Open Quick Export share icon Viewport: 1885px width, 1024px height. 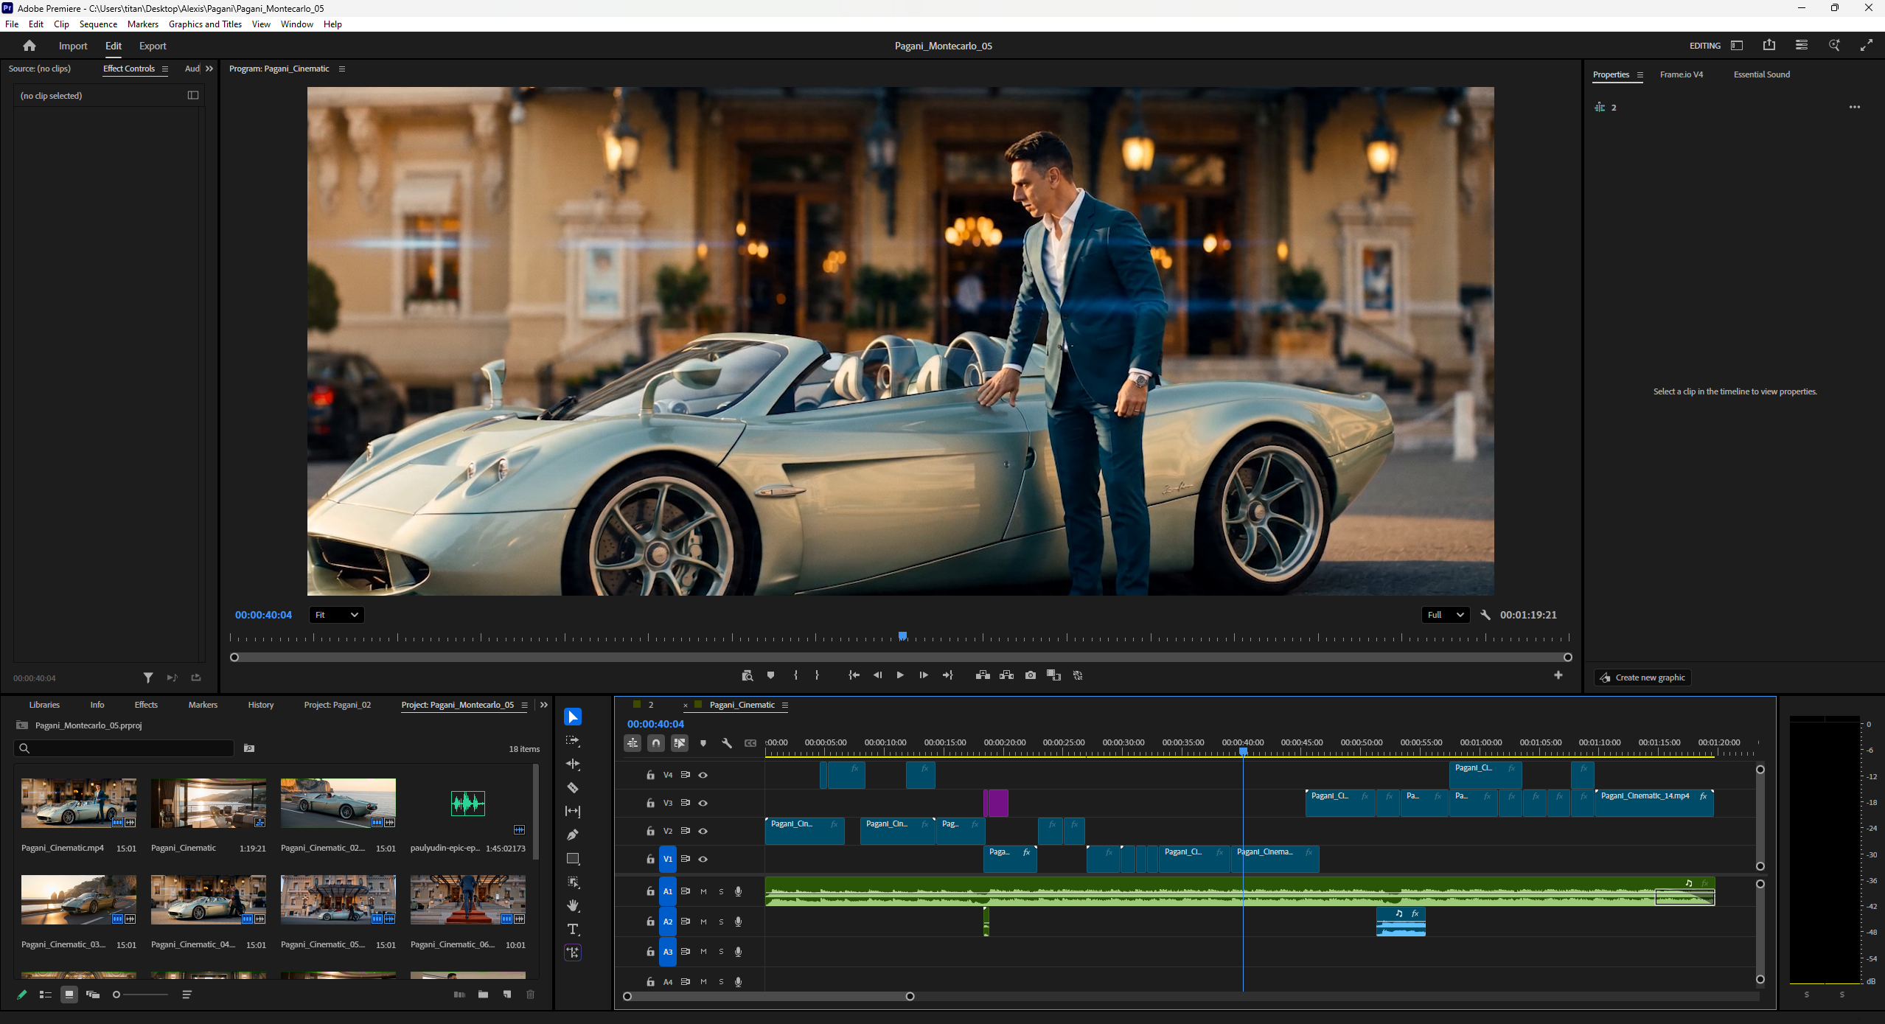coord(1769,45)
